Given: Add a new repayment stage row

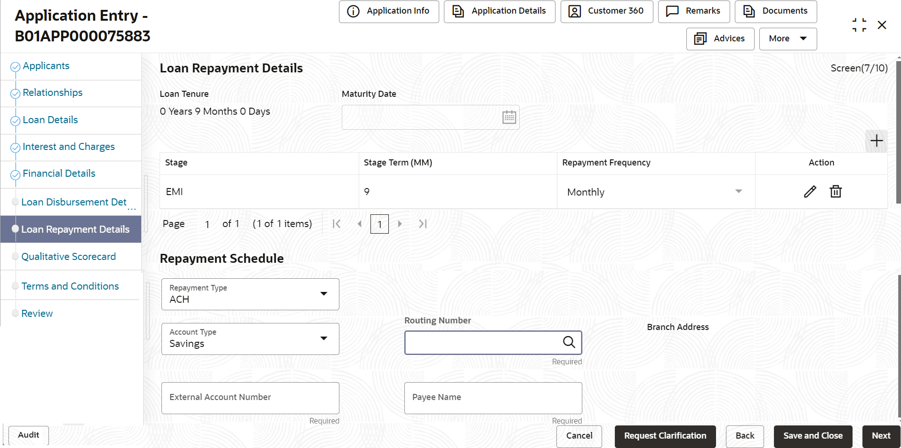Looking at the screenshot, I should point(876,141).
